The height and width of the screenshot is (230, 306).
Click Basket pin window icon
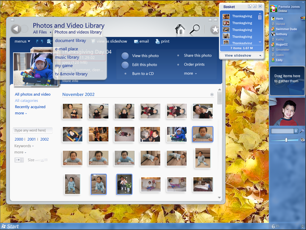pos(250,6)
